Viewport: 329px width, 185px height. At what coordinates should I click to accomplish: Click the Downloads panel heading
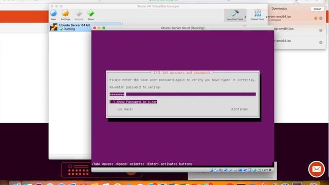click(279, 9)
